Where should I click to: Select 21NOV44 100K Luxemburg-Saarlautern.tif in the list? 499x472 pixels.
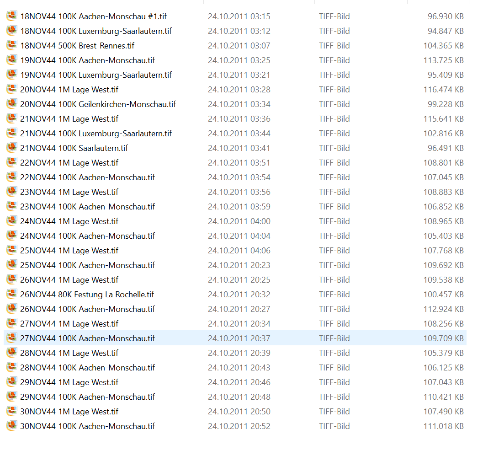coord(96,134)
